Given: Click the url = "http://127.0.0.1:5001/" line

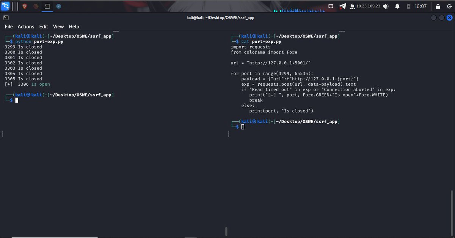Looking at the screenshot, I should 271,63.
